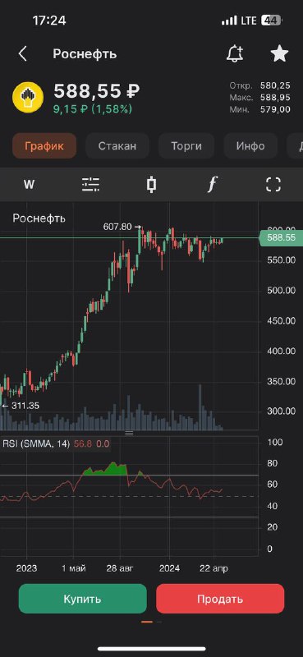Tap the Купить button
The height and width of the screenshot is (657, 303).
[83, 599]
